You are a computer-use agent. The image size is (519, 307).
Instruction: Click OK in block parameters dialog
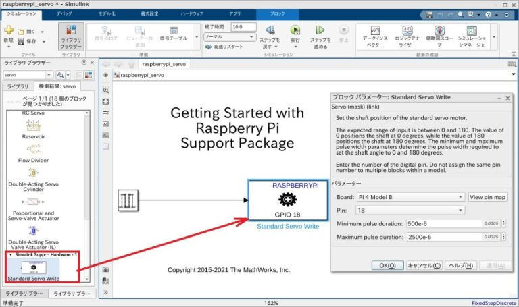pos(387,265)
